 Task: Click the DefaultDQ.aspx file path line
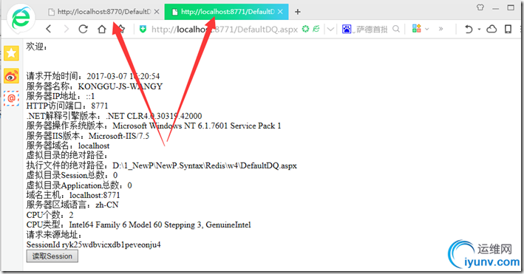(161, 165)
